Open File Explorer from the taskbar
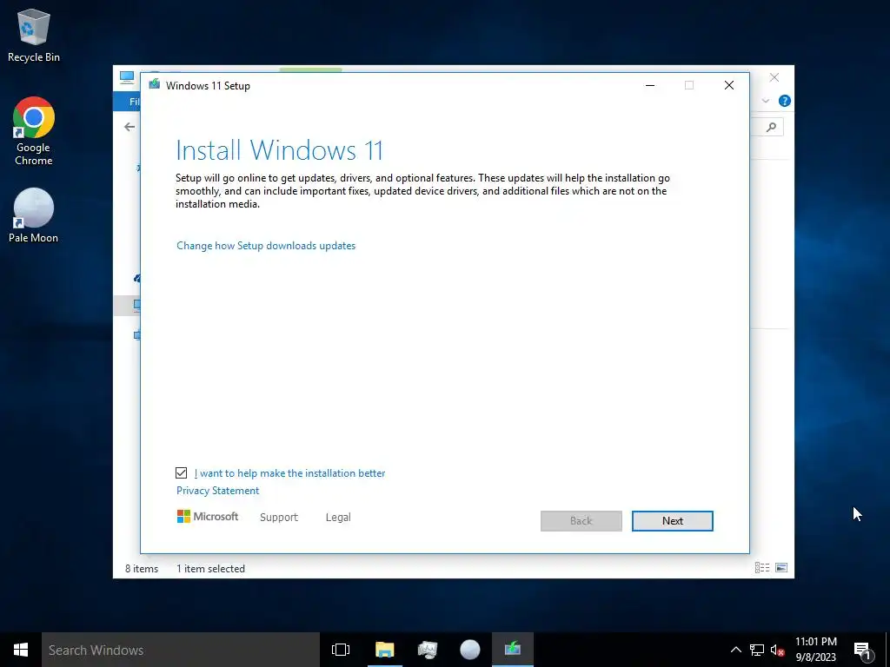890x667 pixels. click(385, 650)
